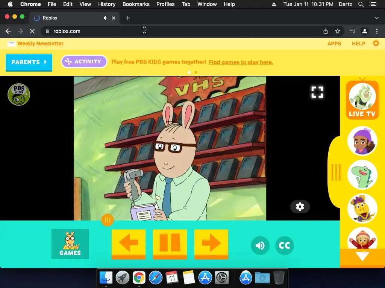The width and height of the screenshot is (385, 288).
Task: Open Launchpad from the Dock
Action: coord(122,277)
